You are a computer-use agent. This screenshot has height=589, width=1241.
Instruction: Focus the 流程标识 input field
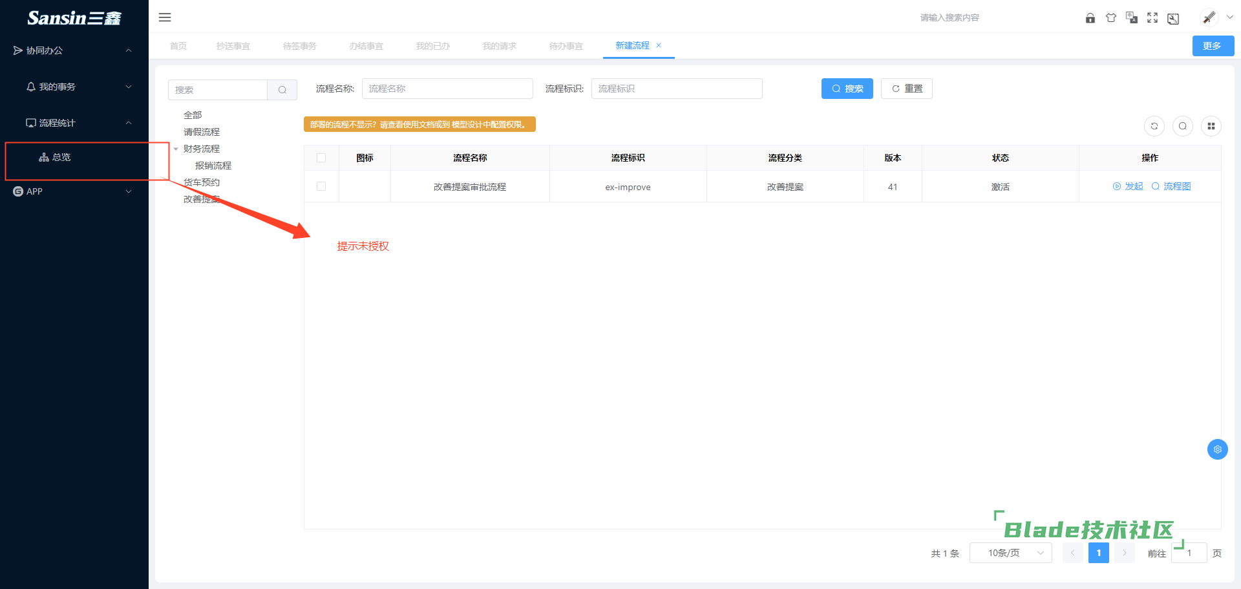677,89
